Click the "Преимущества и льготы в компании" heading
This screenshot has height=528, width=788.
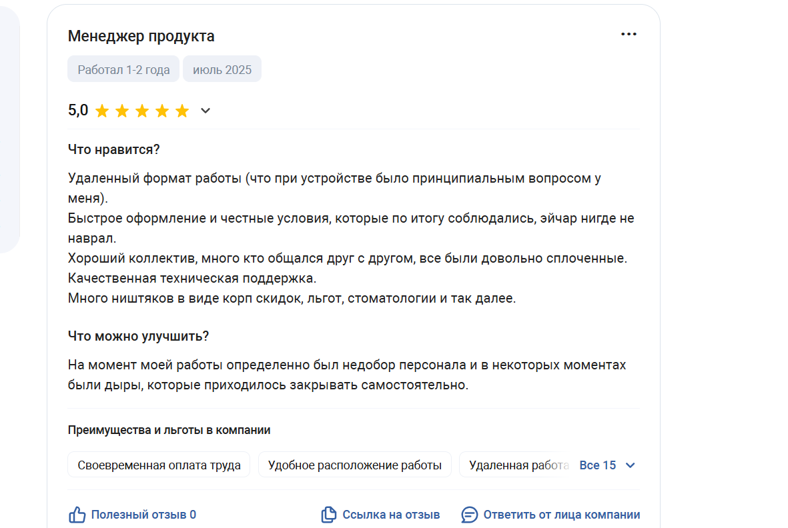tap(169, 430)
